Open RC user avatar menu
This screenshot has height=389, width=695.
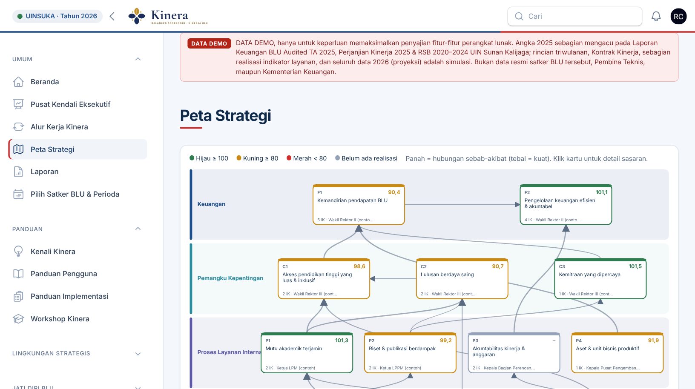tap(678, 16)
